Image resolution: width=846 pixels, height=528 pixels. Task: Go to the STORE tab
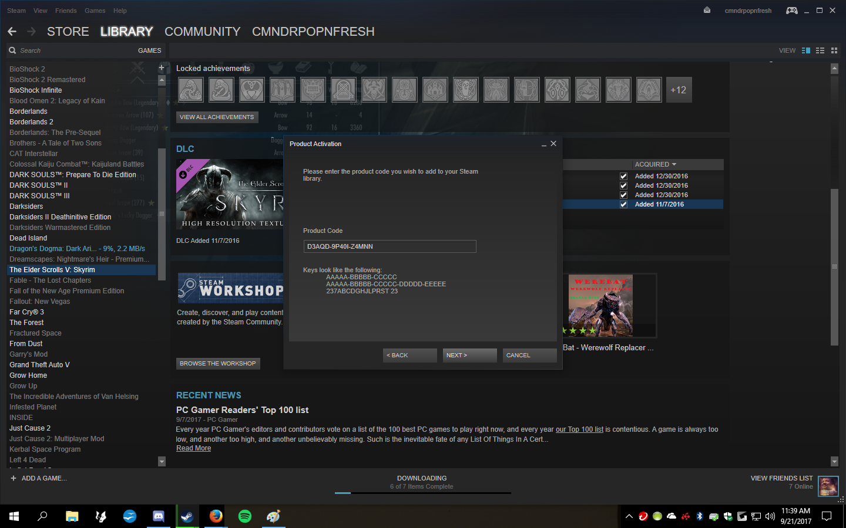[68, 32]
